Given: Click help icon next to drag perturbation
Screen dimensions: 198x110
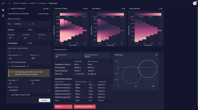Looking at the screenshot, I should click(28, 66).
